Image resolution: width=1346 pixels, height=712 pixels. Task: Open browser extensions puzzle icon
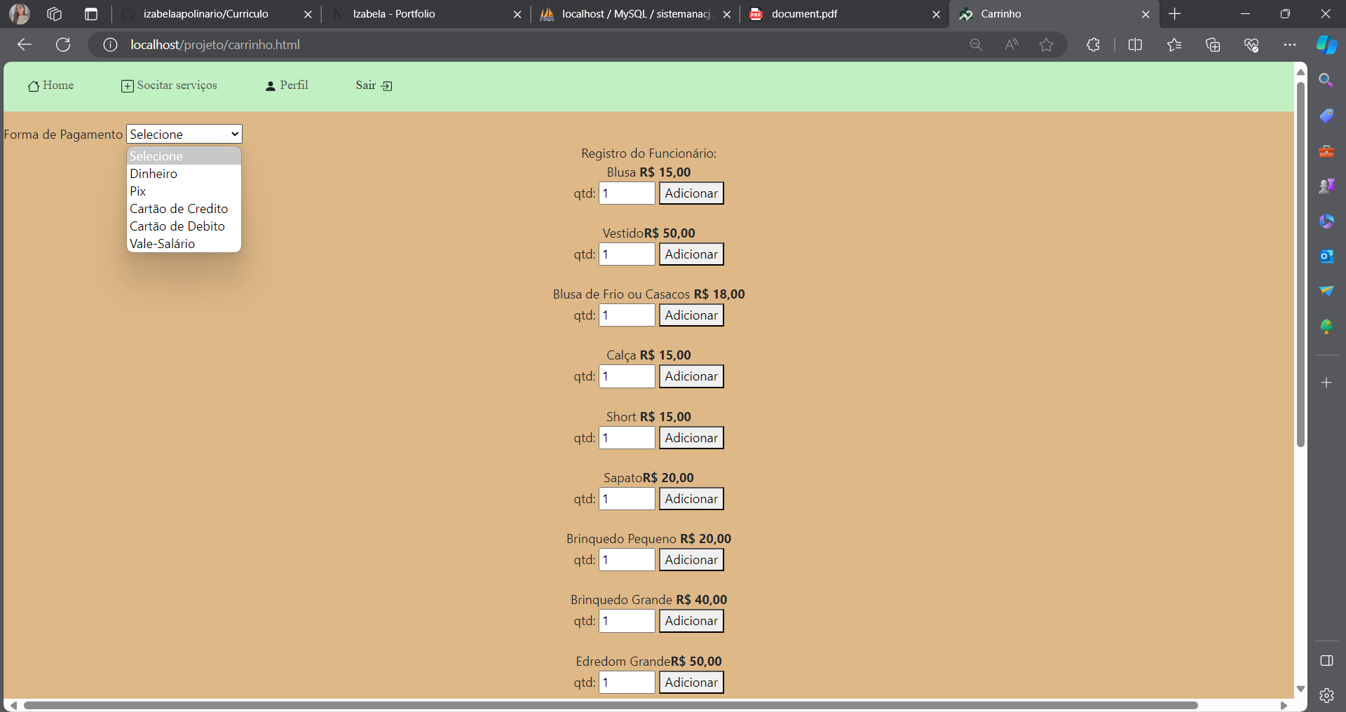tap(1093, 45)
